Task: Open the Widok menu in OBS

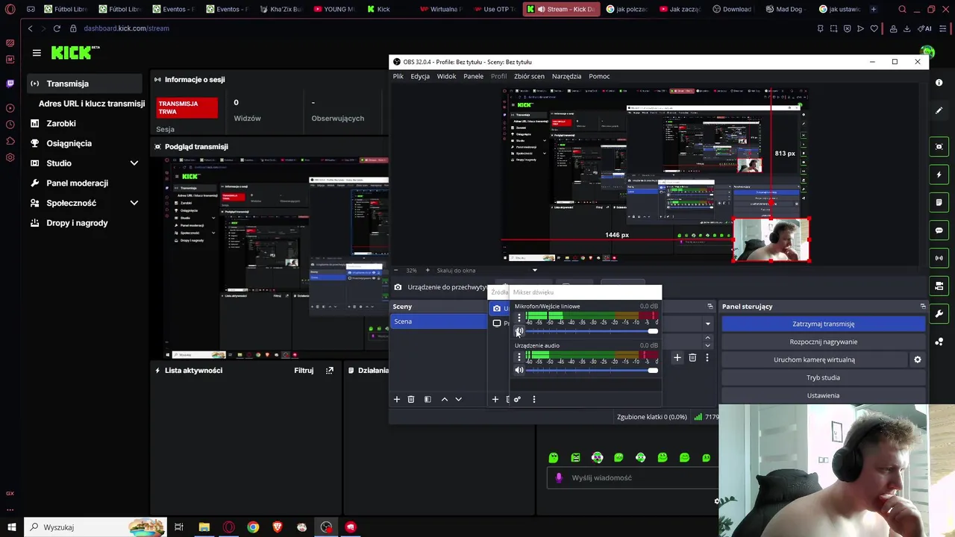Action: [446, 76]
